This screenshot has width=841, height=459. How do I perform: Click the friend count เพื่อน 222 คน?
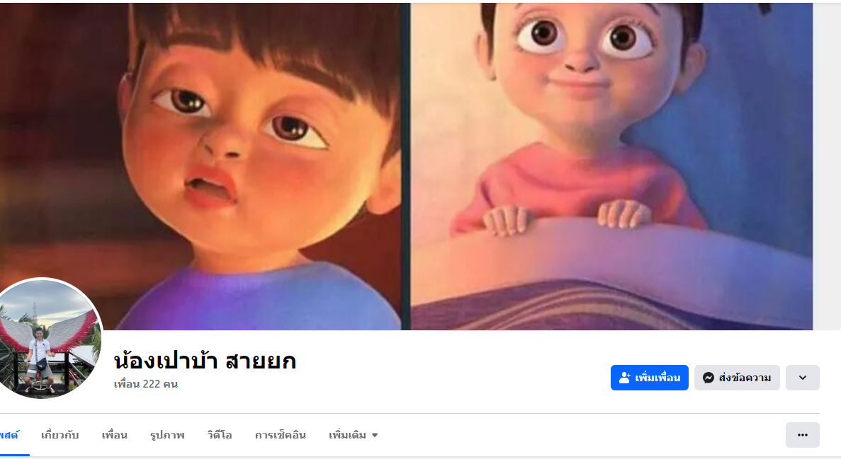[145, 384]
